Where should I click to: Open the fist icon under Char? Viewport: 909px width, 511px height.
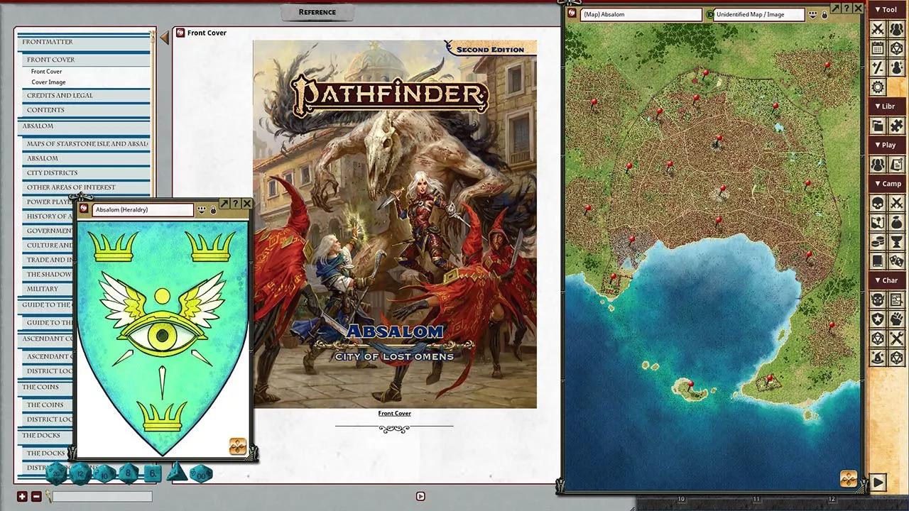point(897,319)
